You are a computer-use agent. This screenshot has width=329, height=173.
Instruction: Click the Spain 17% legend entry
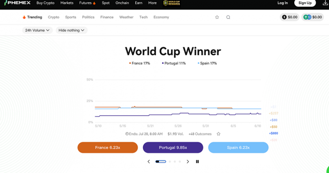click(x=207, y=63)
